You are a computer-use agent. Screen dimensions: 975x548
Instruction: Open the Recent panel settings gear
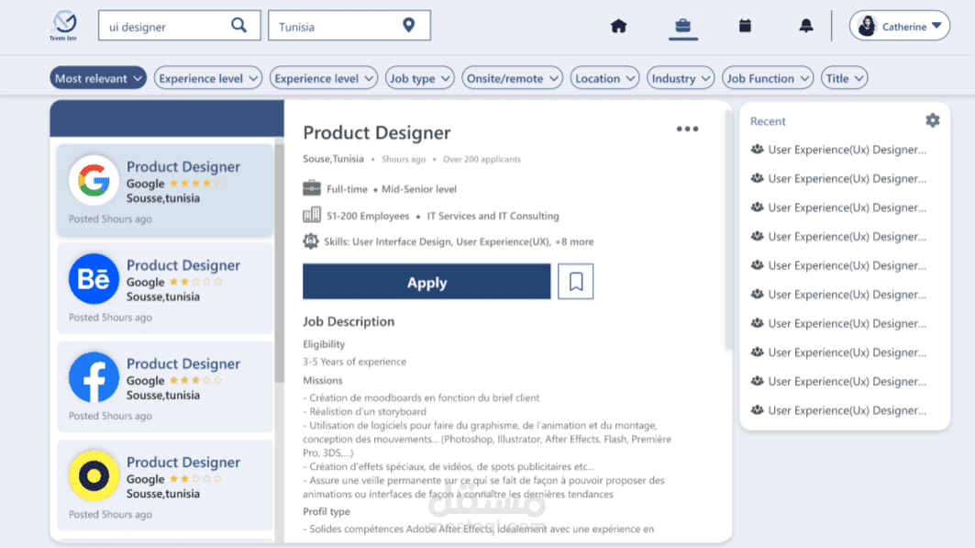(x=932, y=120)
